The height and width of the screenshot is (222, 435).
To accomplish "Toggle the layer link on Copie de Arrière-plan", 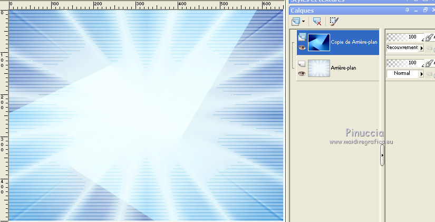I will [x=430, y=37].
